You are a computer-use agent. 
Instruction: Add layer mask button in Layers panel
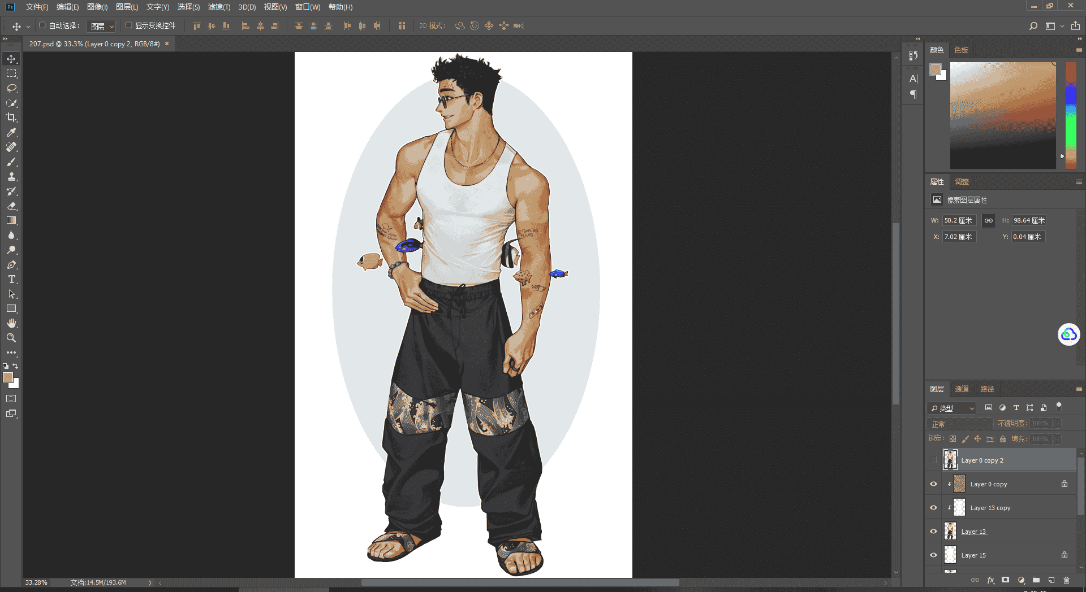click(1005, 580)
